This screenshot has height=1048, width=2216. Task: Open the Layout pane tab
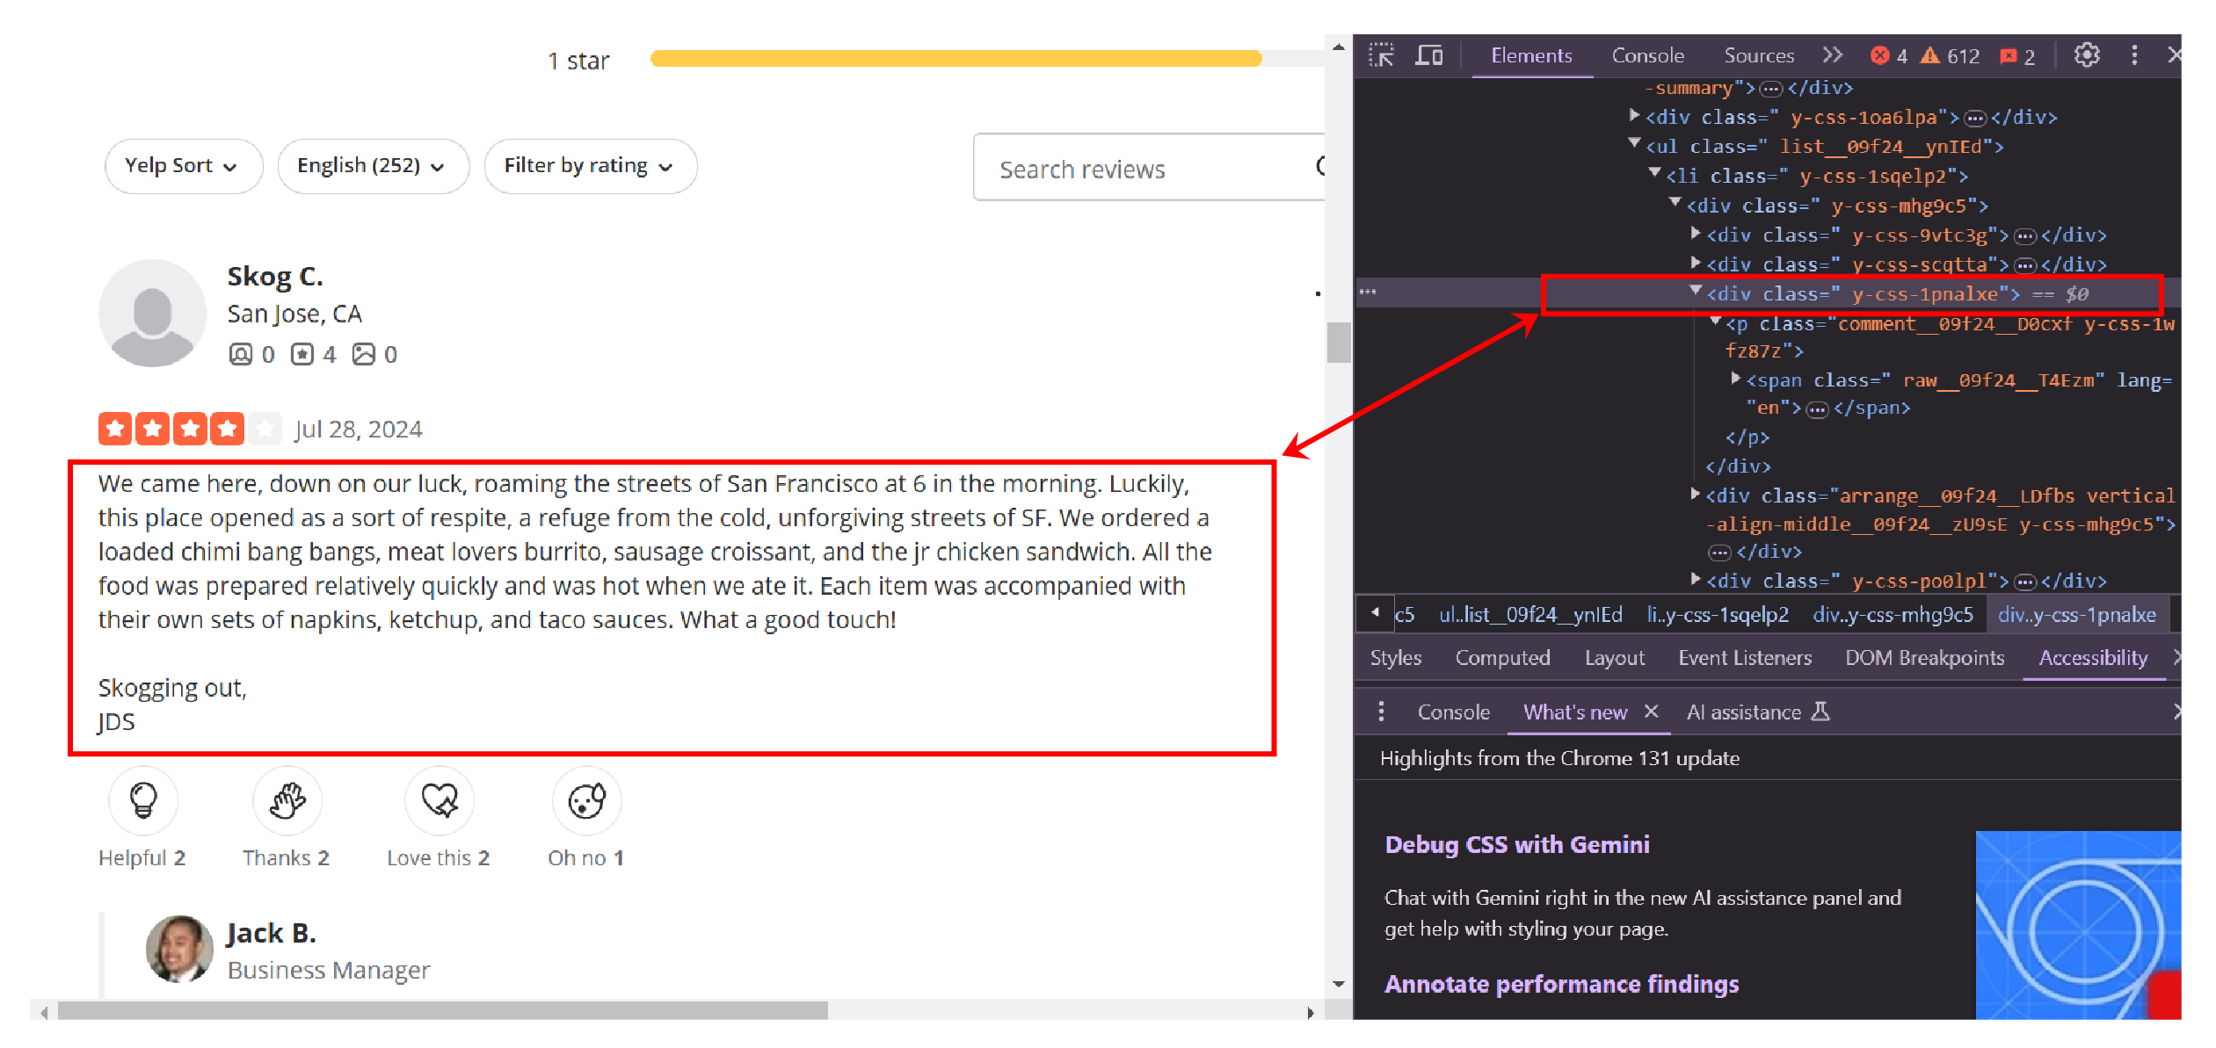pyautogui.click(x=1614, y=658)
